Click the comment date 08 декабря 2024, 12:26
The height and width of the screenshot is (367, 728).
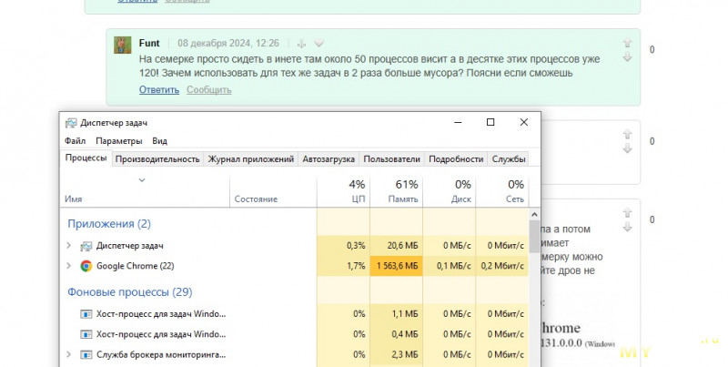228,43
